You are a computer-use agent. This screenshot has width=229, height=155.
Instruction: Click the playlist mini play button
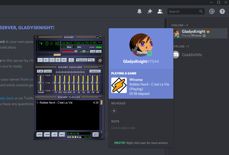[x=71, y=137]
